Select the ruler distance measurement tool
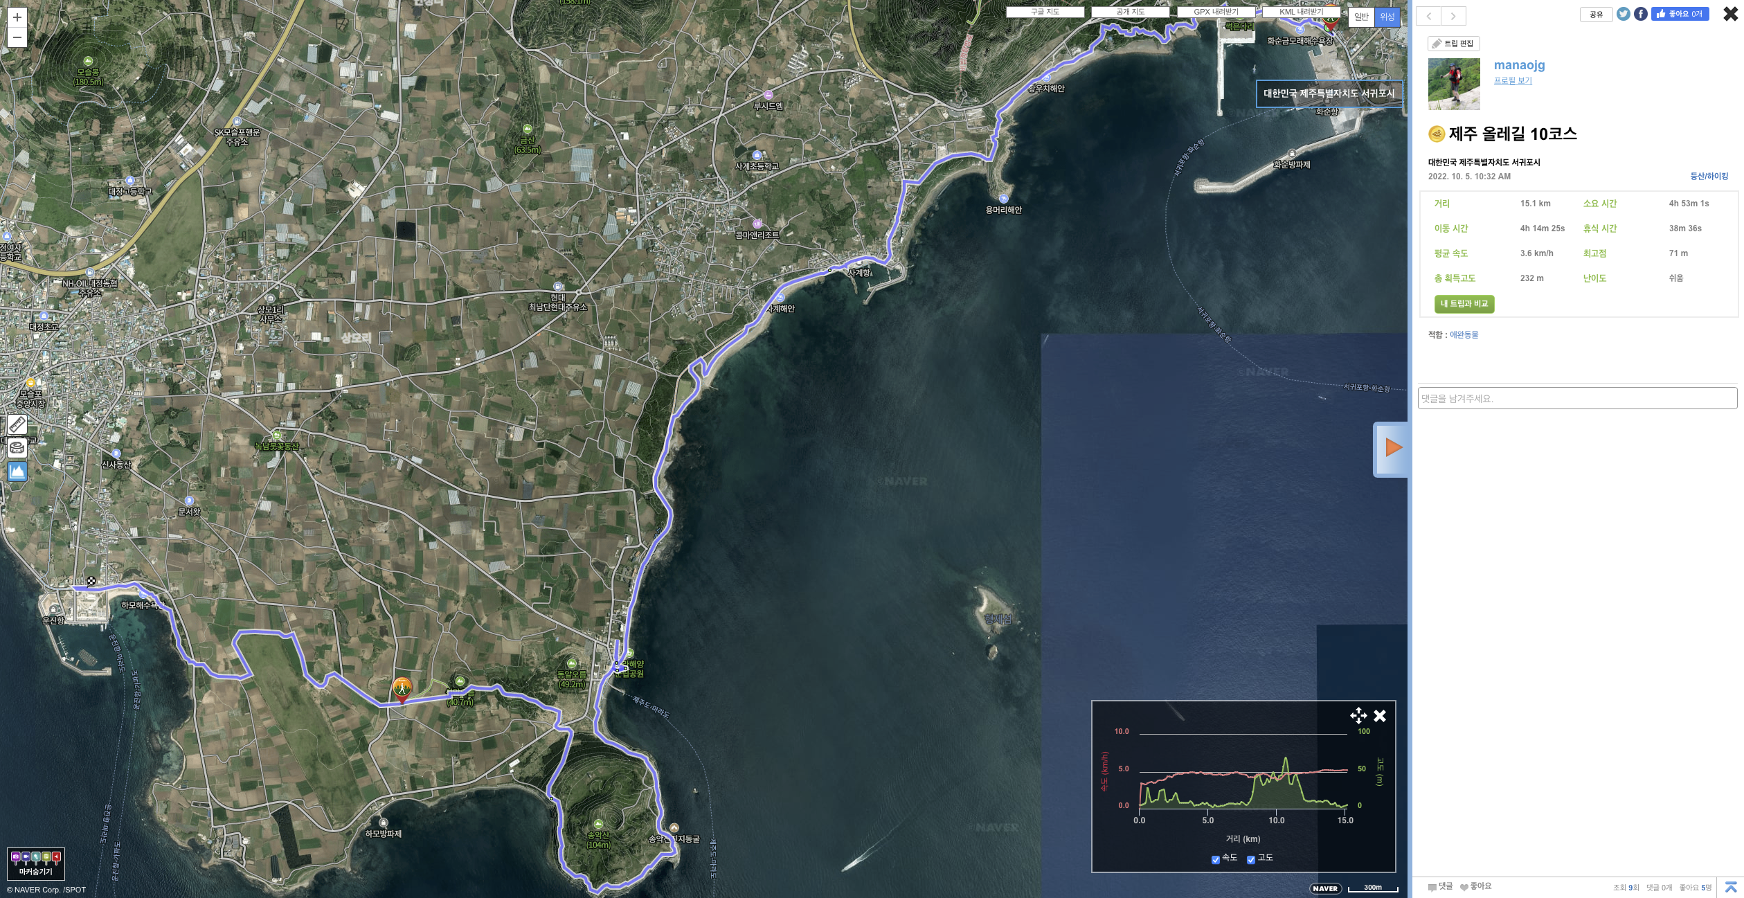1744x898 pixels. 17,424
